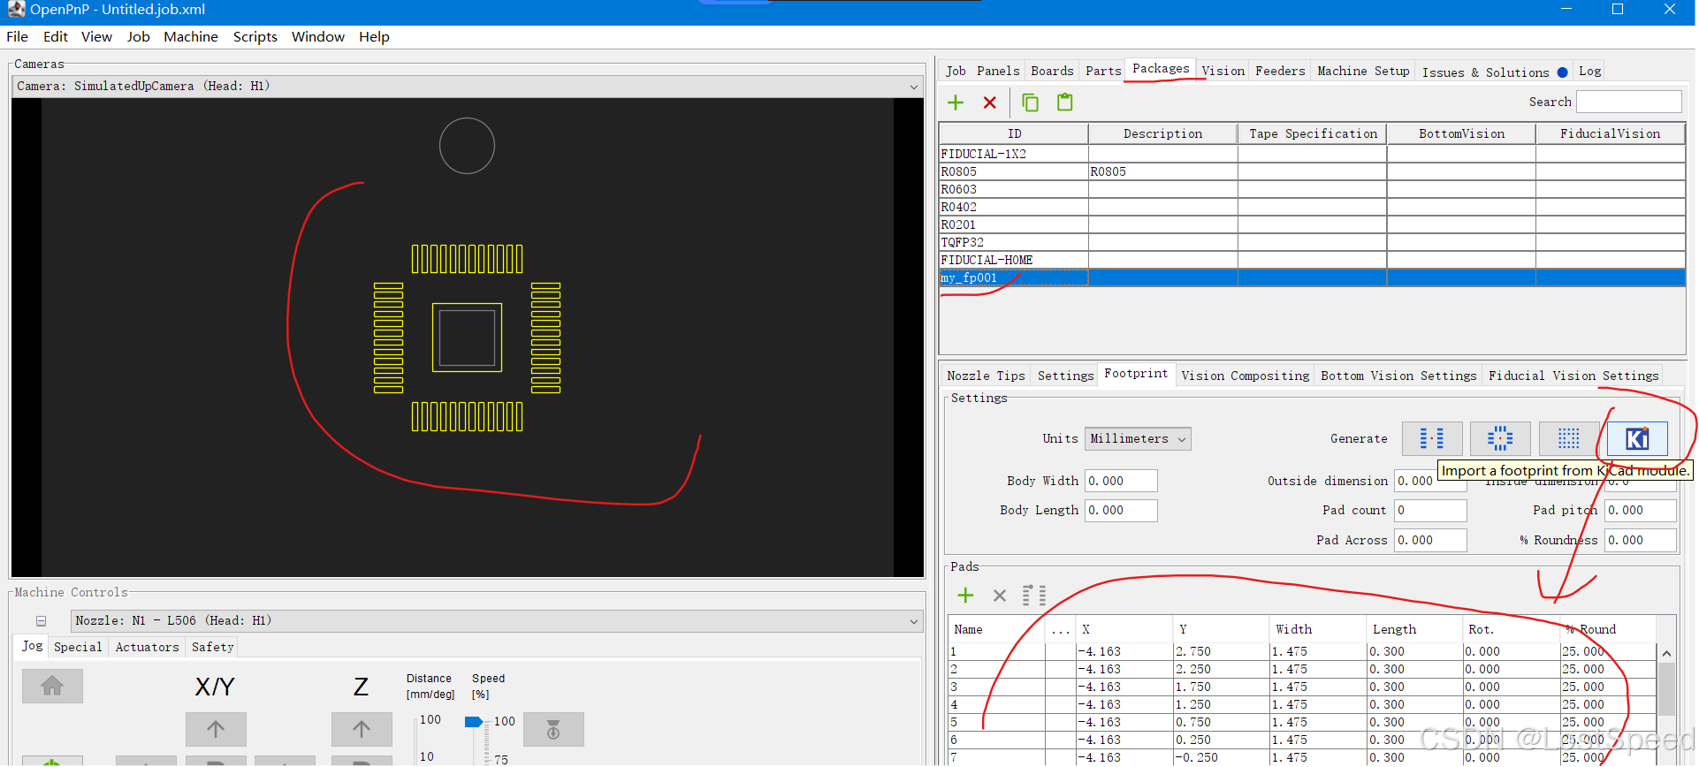
Task: Open the Help menu
Action: click(x=374, y=37)
